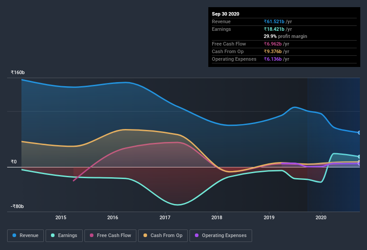Image resolution: width=367 pixels, height=250 pixels.
Task: Click the 2015 x-axis label
Action: point(61,217)
